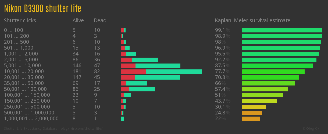Click the green 99.1% survival bar
This screenshot has width=328, height=134.
pyautogui.click(x=282, y=30)
